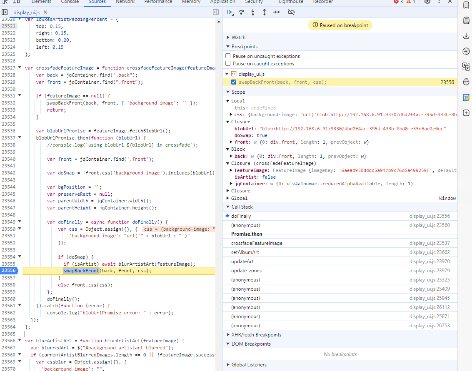
Task: Switch to the Elements tab
Action: pyautogui.click(x=41, y=2)
